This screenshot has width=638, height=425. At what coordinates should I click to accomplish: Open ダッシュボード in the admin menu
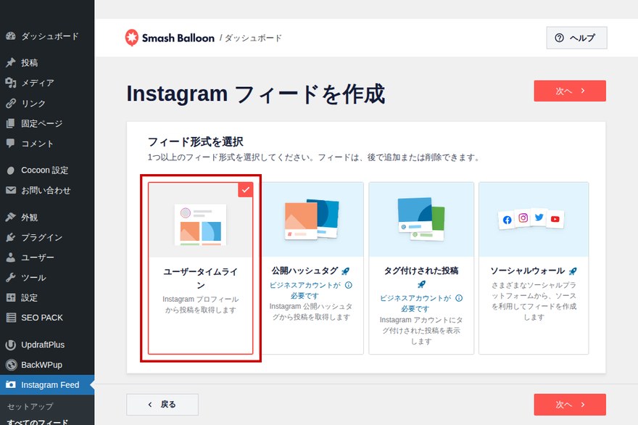47,36
